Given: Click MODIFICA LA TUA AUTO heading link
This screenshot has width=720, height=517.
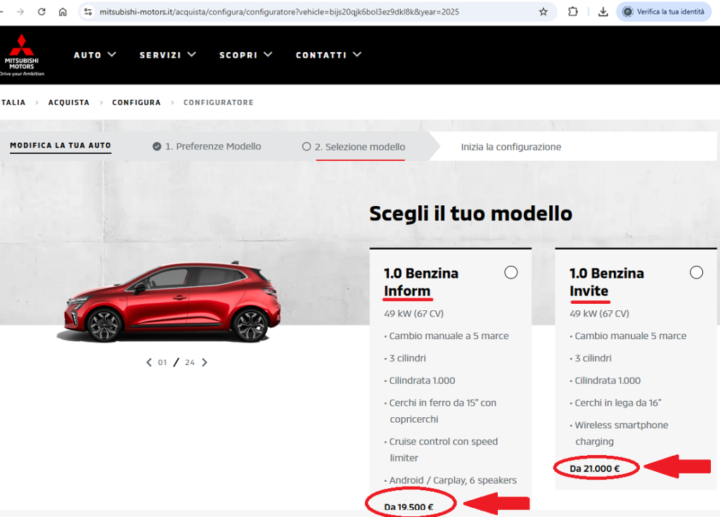Looking at the screenshot, I should (60, 146).
